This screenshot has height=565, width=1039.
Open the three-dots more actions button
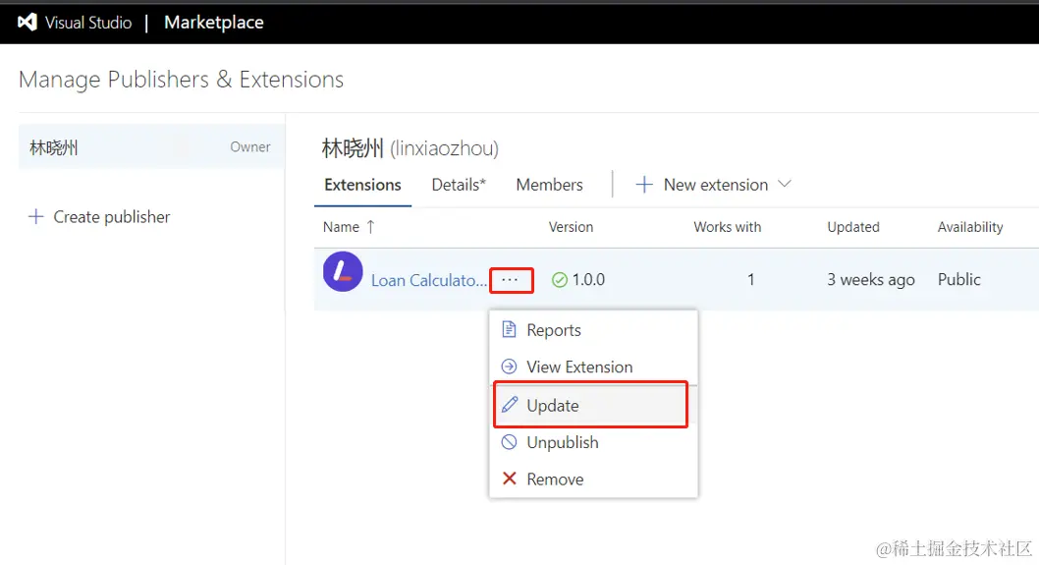(x=511, y=280)
